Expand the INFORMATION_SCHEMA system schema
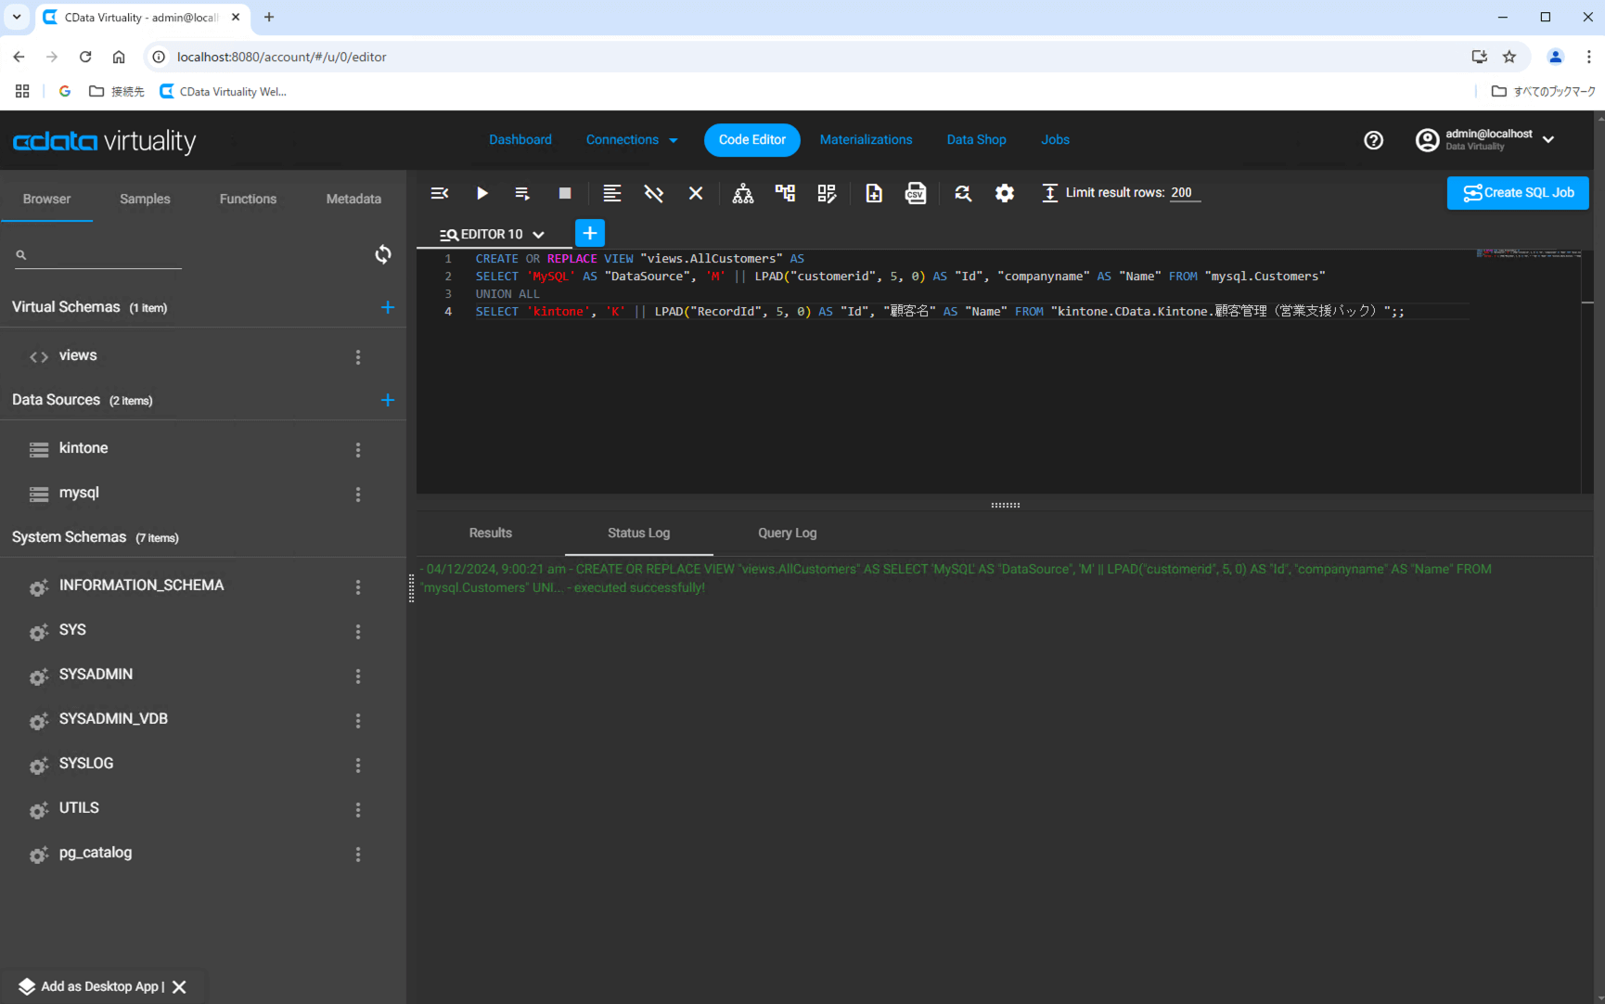This screenshot has width=1605, height=1004. pos(141,586)
